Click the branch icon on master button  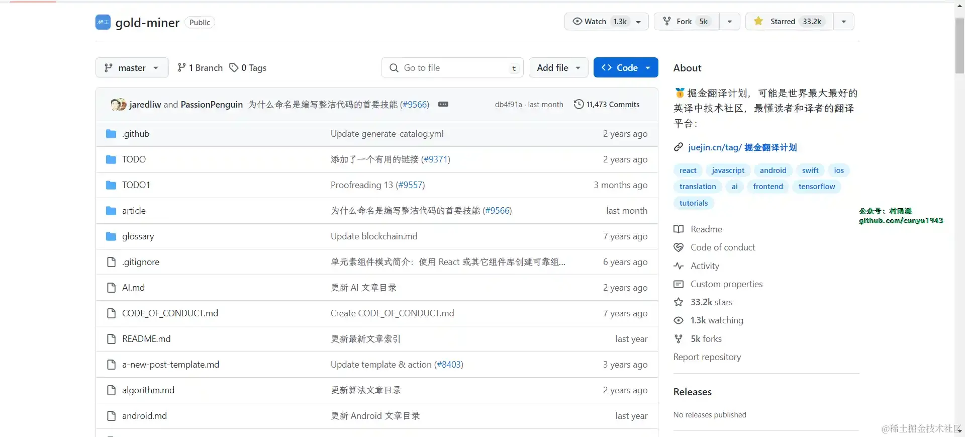pos(109,67)
